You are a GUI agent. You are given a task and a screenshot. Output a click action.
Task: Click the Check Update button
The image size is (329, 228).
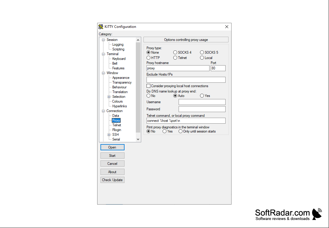click(112, 180)
